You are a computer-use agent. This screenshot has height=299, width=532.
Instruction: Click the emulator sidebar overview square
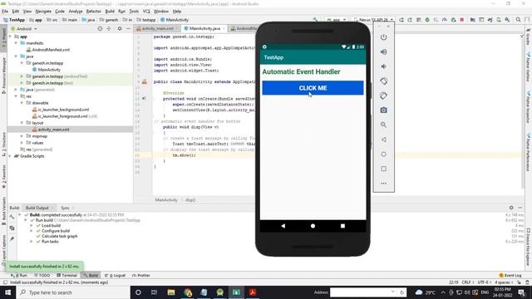(383, 169)
